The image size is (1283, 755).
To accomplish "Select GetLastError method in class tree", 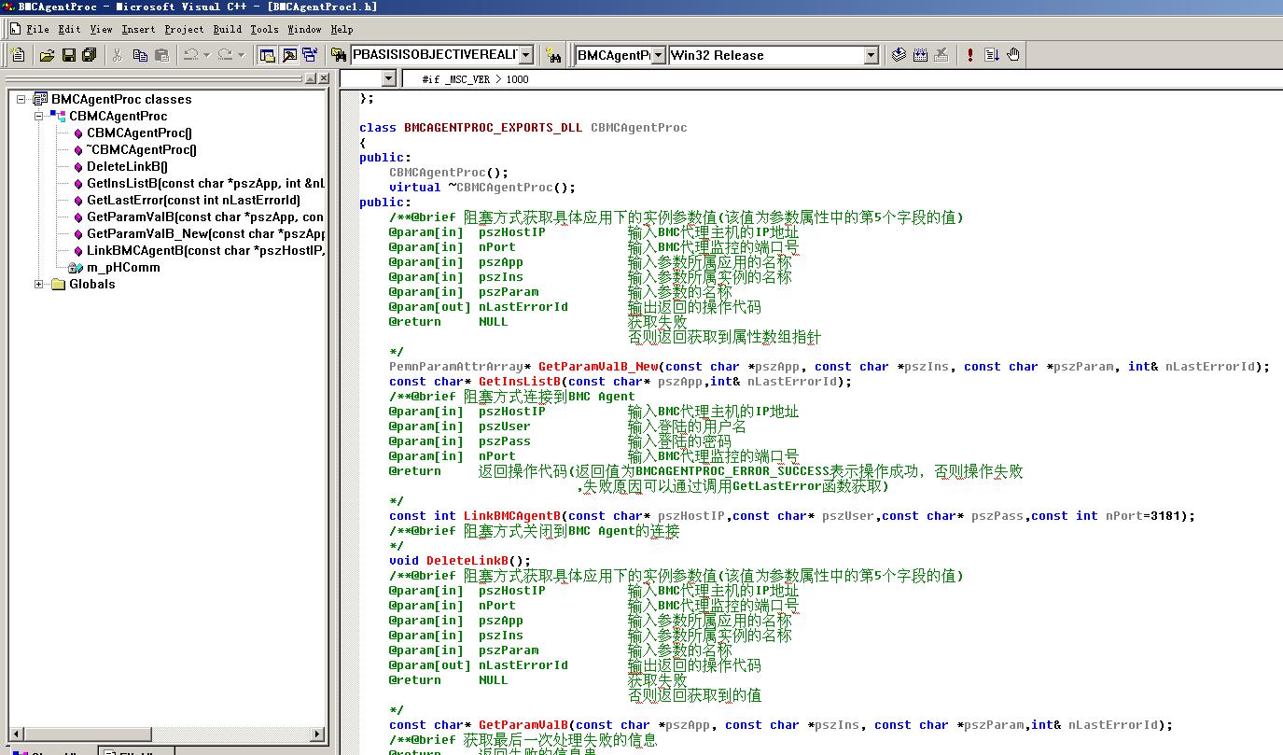I will tap(193, 200).
